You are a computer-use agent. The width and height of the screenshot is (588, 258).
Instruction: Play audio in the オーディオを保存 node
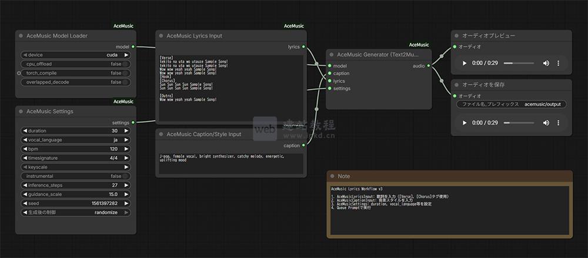coord(465,123)
